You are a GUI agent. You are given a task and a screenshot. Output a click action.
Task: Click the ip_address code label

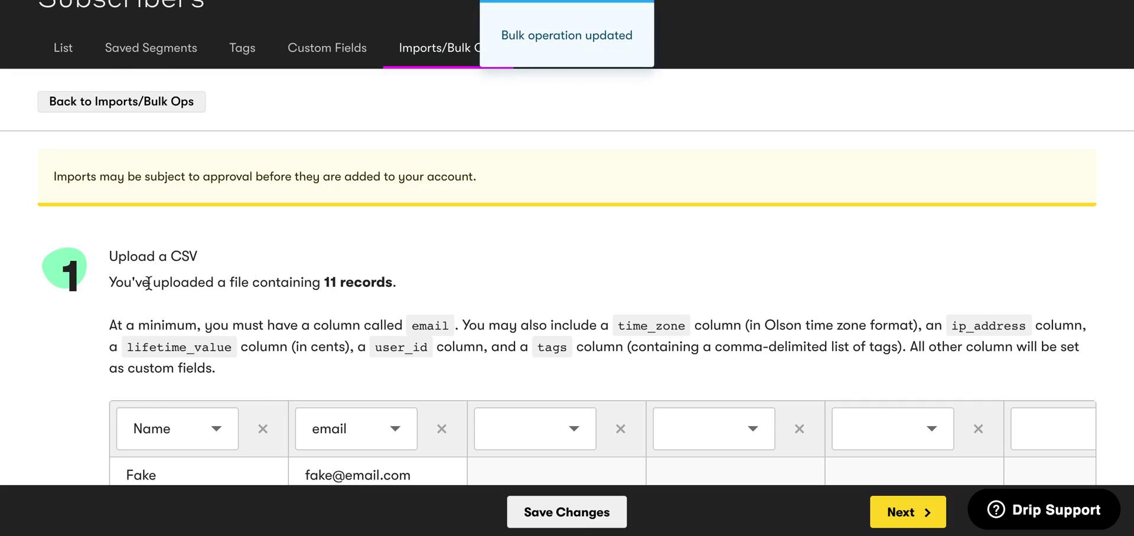pos(988,326)
